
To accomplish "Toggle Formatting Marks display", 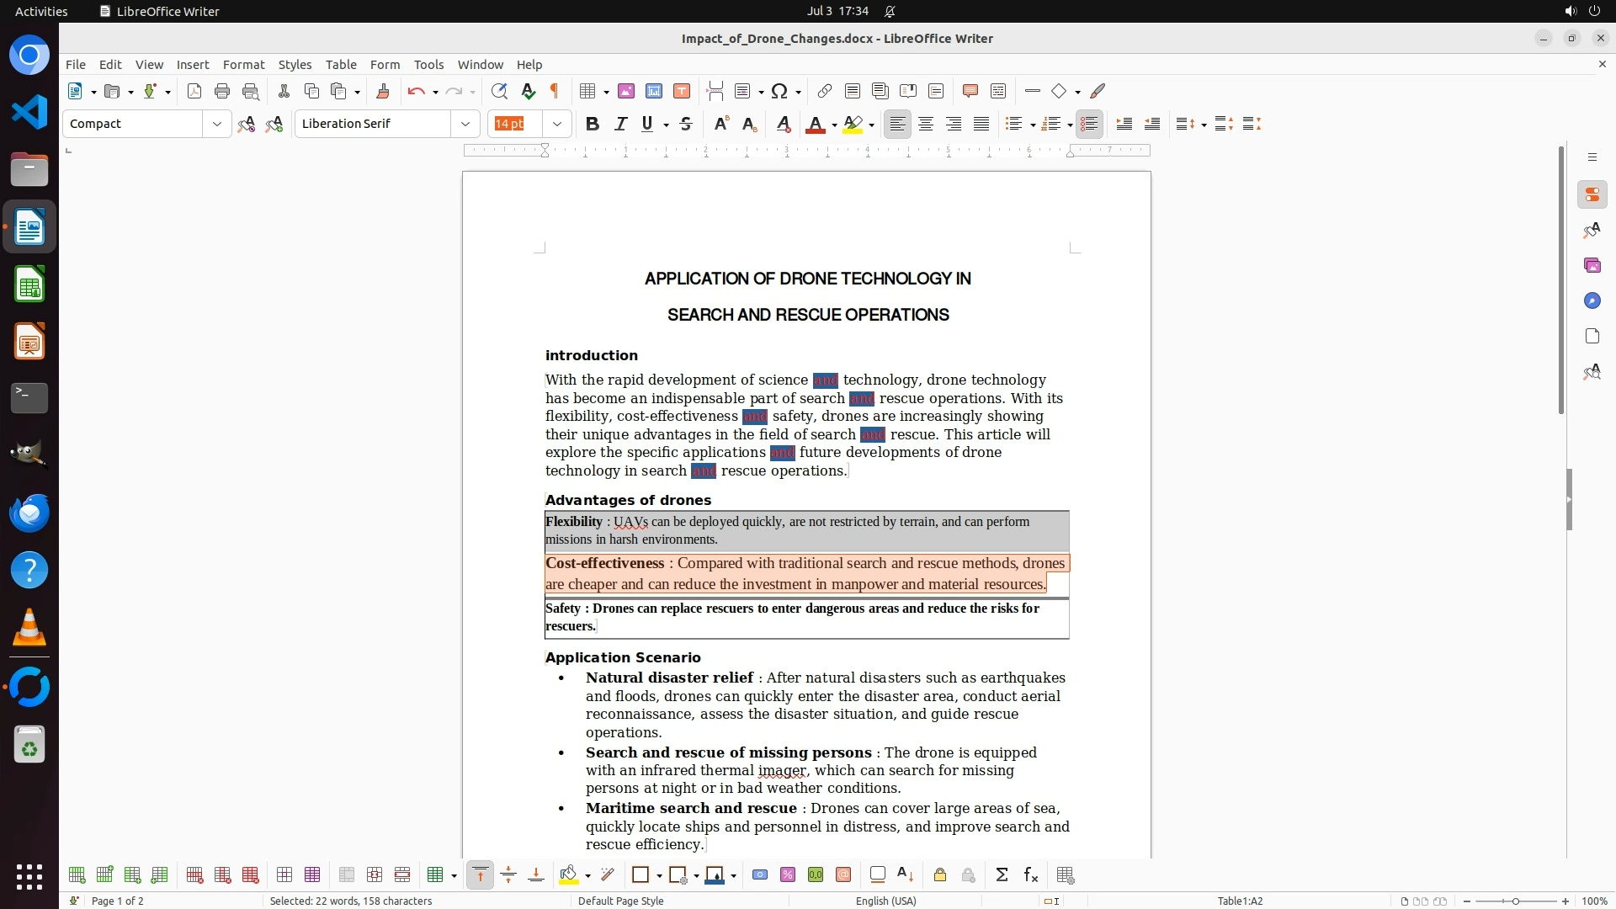I will click(555, 91).
